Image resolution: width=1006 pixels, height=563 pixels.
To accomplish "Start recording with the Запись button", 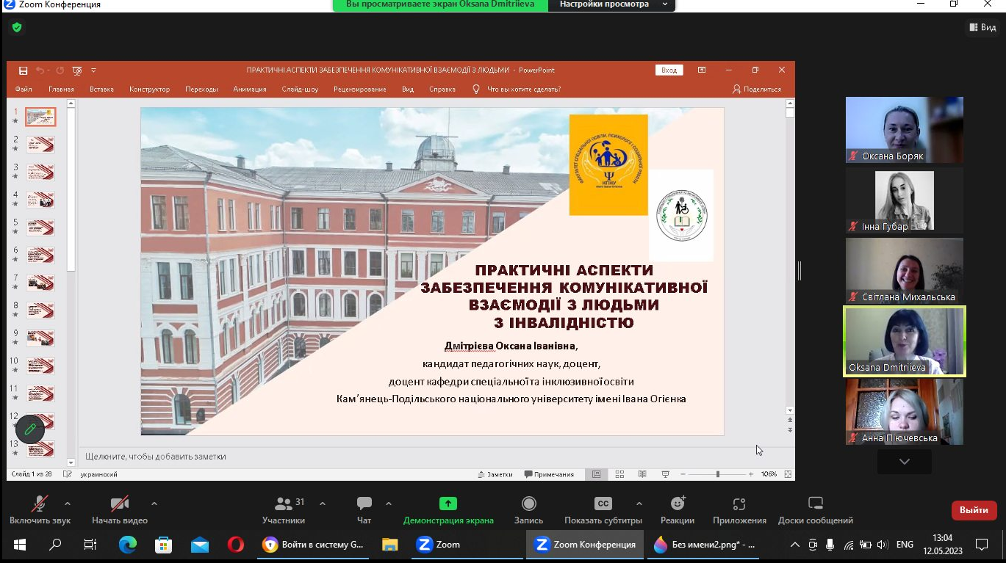I will coord(528,510).
